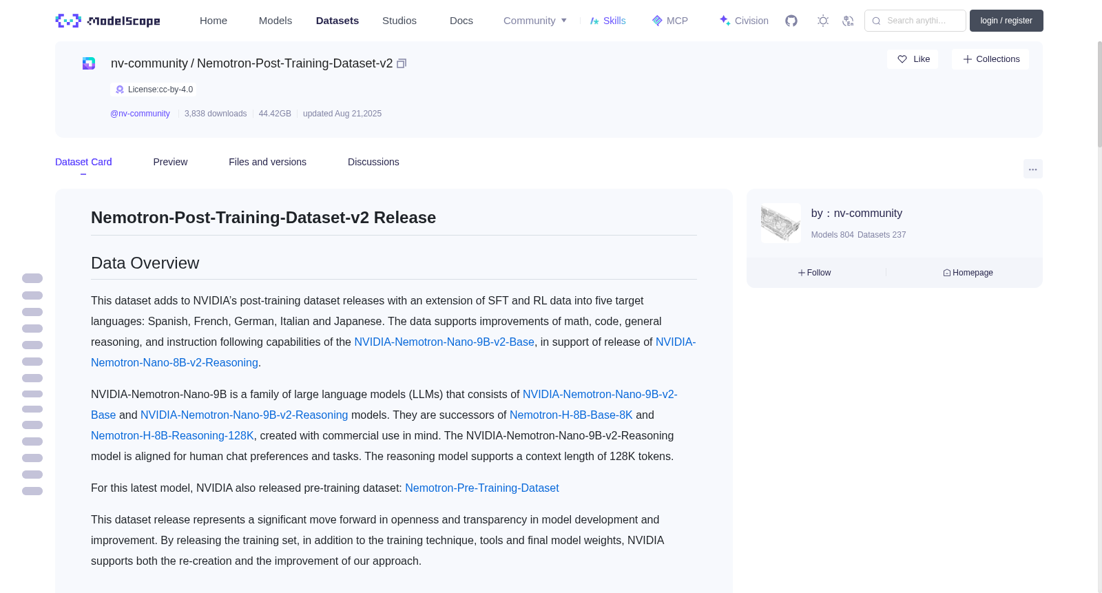The image size is (1102, 593).
Task: Follow the nv-community organization
Action: point(815,273)
